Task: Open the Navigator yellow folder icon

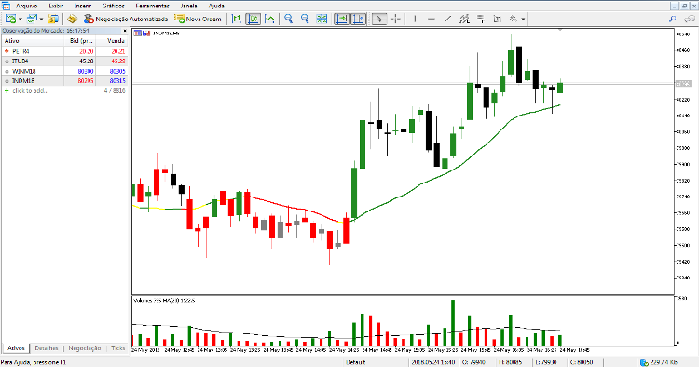Action: point(72,19)
